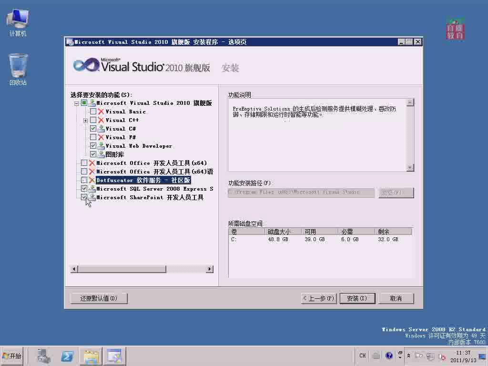Screen dimensions: 488x366
Task: Check the Dotfuscator 软件服务 checkbox
Action: [x=84, y=180]
